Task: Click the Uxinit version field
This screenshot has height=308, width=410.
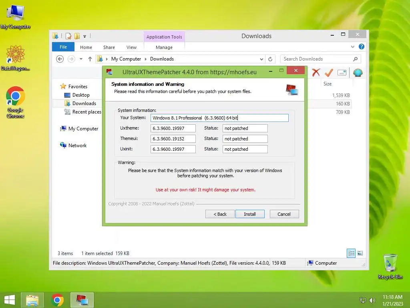Action: pyautogui.click(x=173, y=149)
